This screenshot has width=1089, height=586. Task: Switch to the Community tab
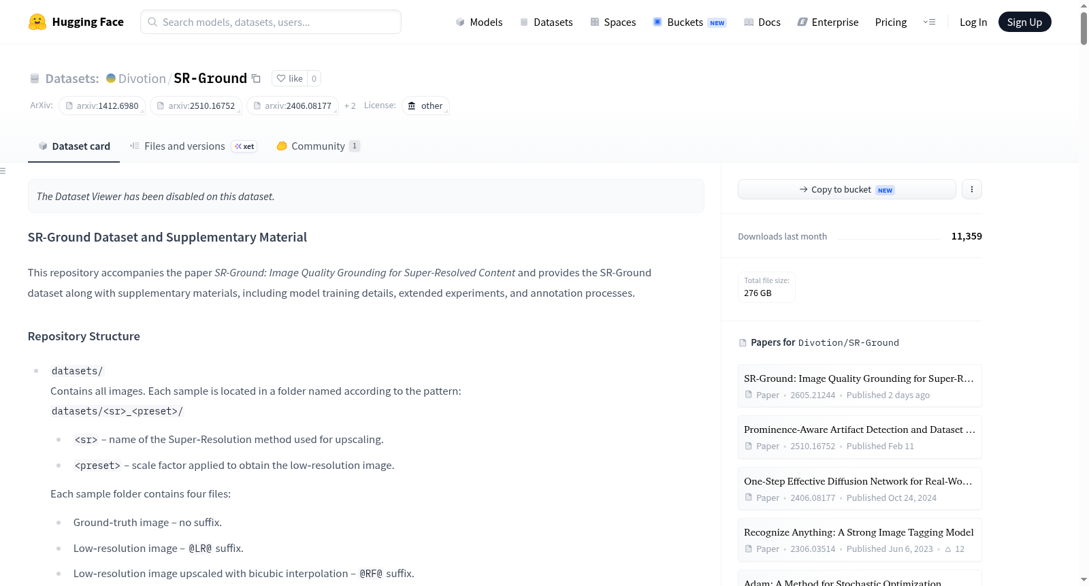318,146
